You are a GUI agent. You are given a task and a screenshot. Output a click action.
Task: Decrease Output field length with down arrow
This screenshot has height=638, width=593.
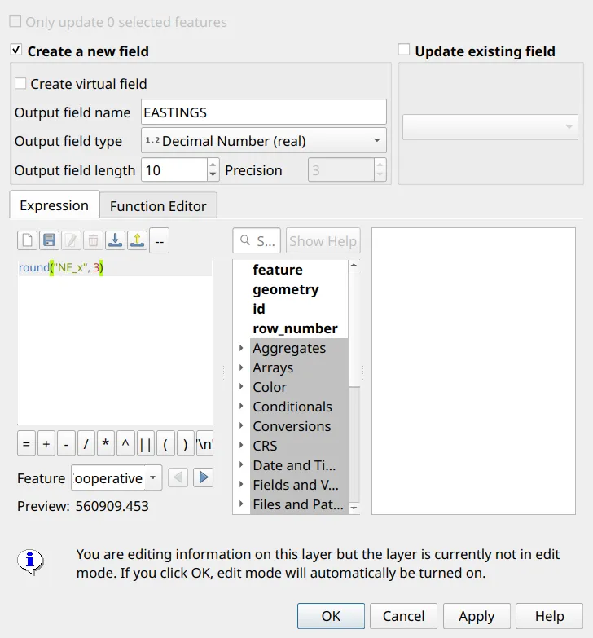click(213, 175)
